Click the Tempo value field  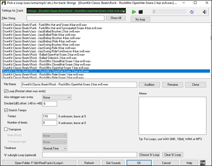(x=50, y=116)
